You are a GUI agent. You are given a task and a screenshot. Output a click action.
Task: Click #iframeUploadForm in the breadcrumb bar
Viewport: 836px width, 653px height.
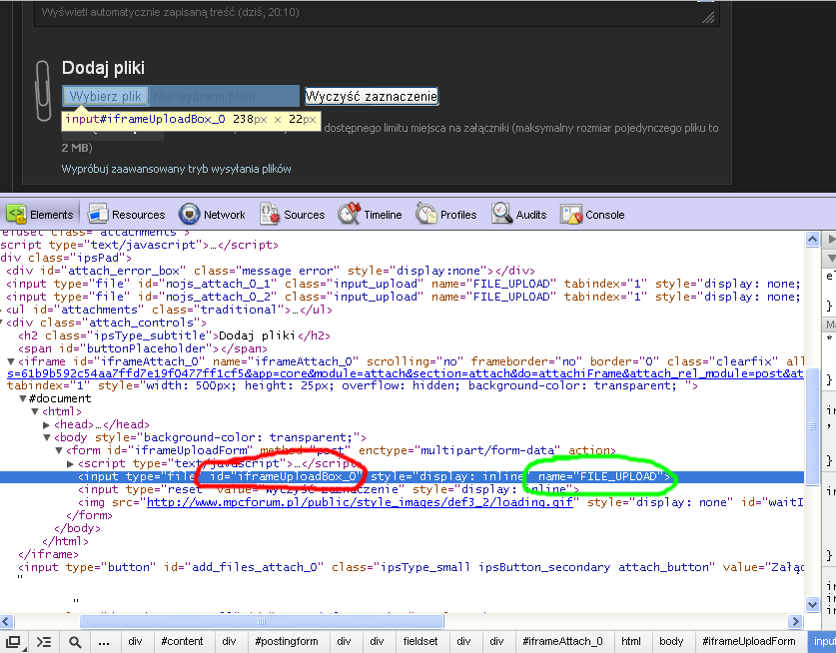coord(748,641)
